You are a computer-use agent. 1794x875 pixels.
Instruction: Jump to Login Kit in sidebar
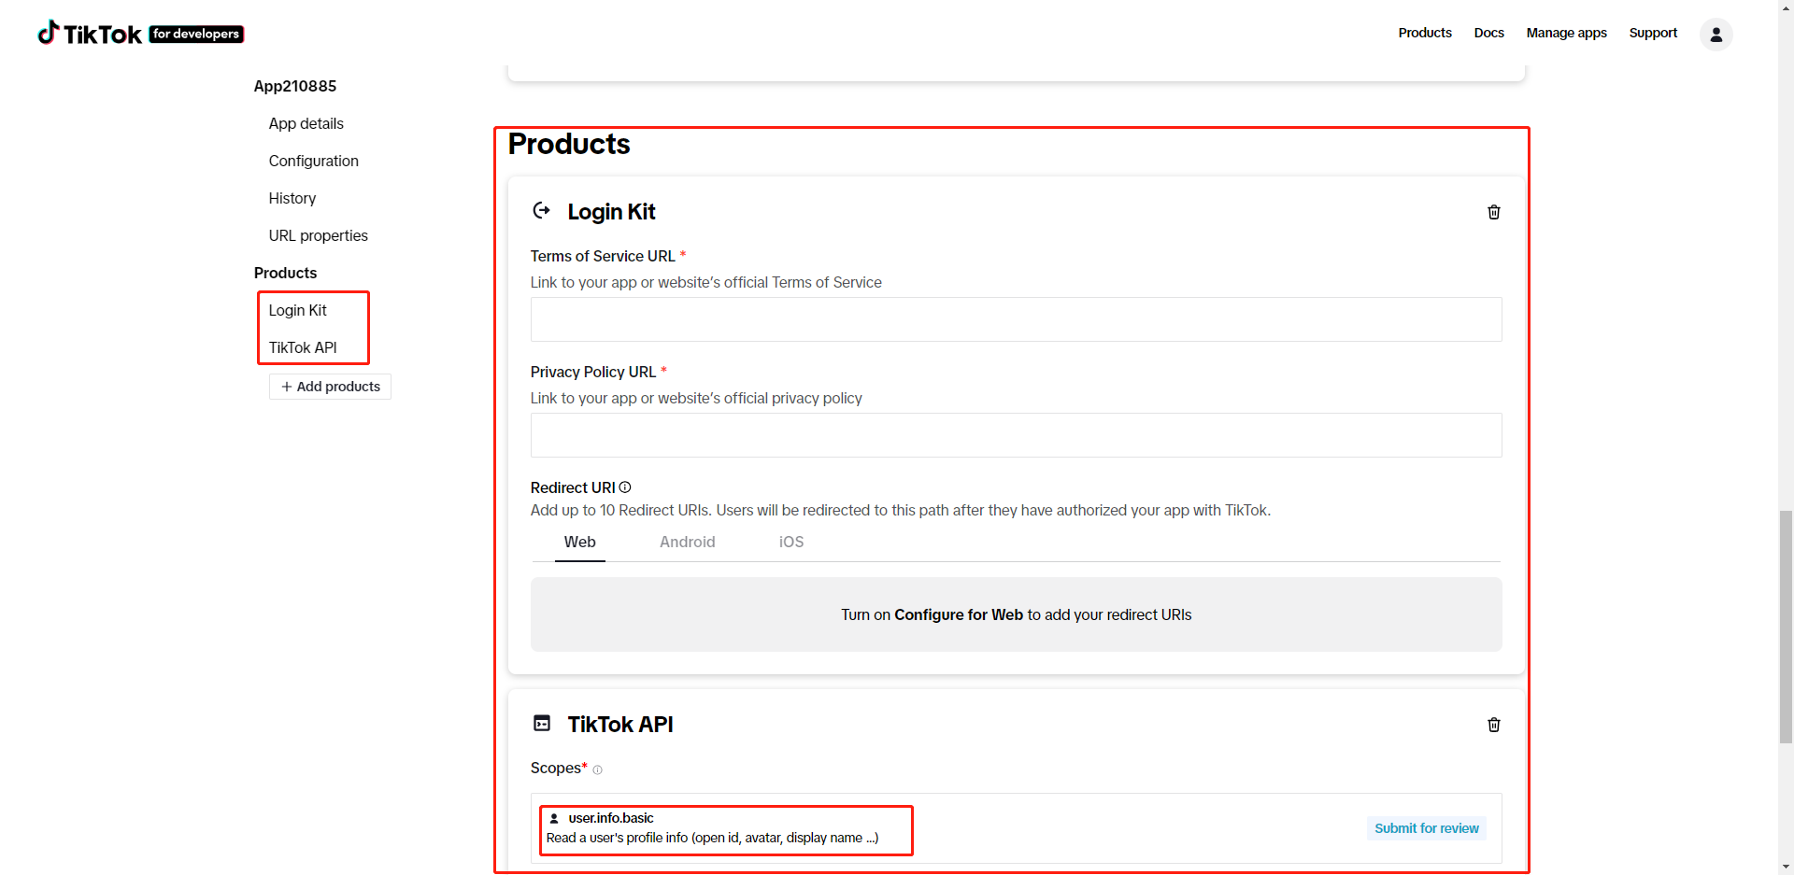click(x=298, y=310)
